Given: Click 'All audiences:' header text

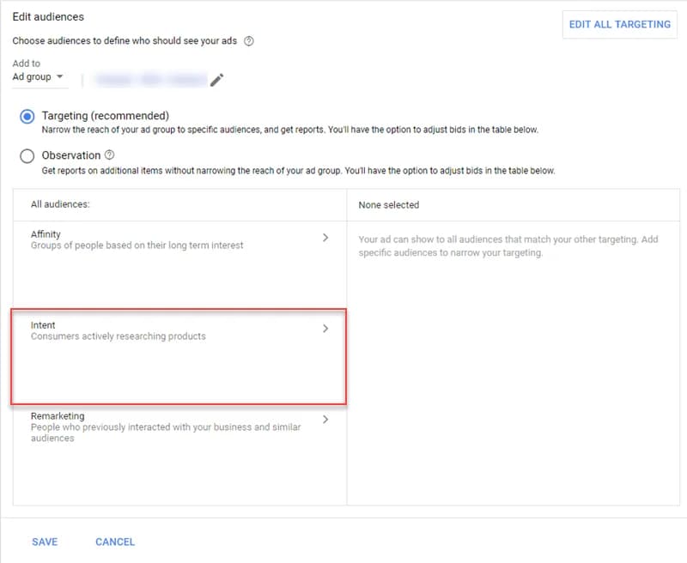Looking at the screenshot, I should [x=60, y=204].
